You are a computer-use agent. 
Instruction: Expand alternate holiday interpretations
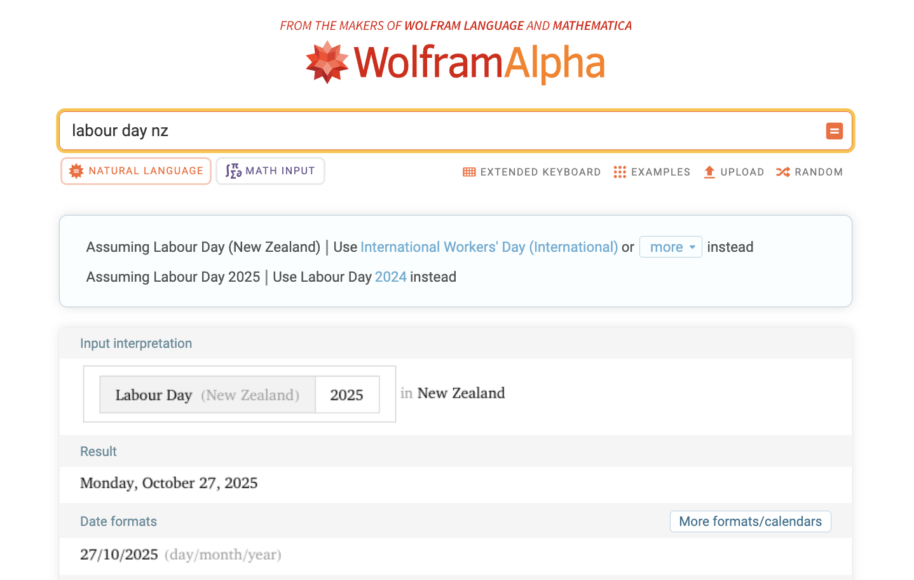coord(671,247)
